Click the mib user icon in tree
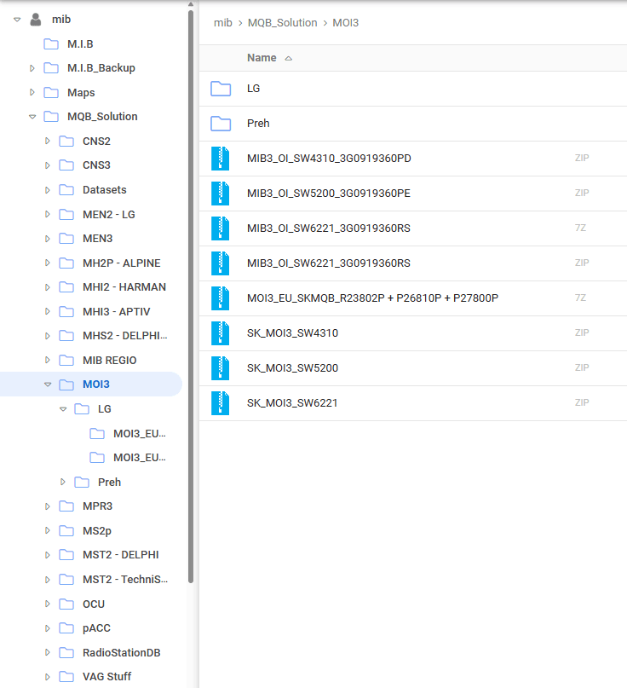The width and height of the screenshot is (627, 688). pyautogui.click(x=36, y=19)
